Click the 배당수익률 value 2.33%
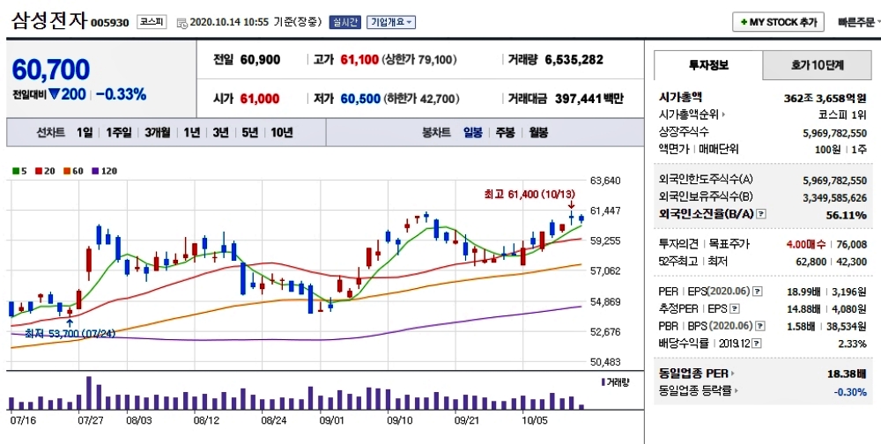Viewport: 881px width, 444px height. (852, 344)
